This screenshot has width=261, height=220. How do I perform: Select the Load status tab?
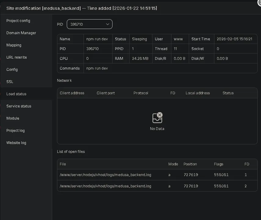(16, 94)
